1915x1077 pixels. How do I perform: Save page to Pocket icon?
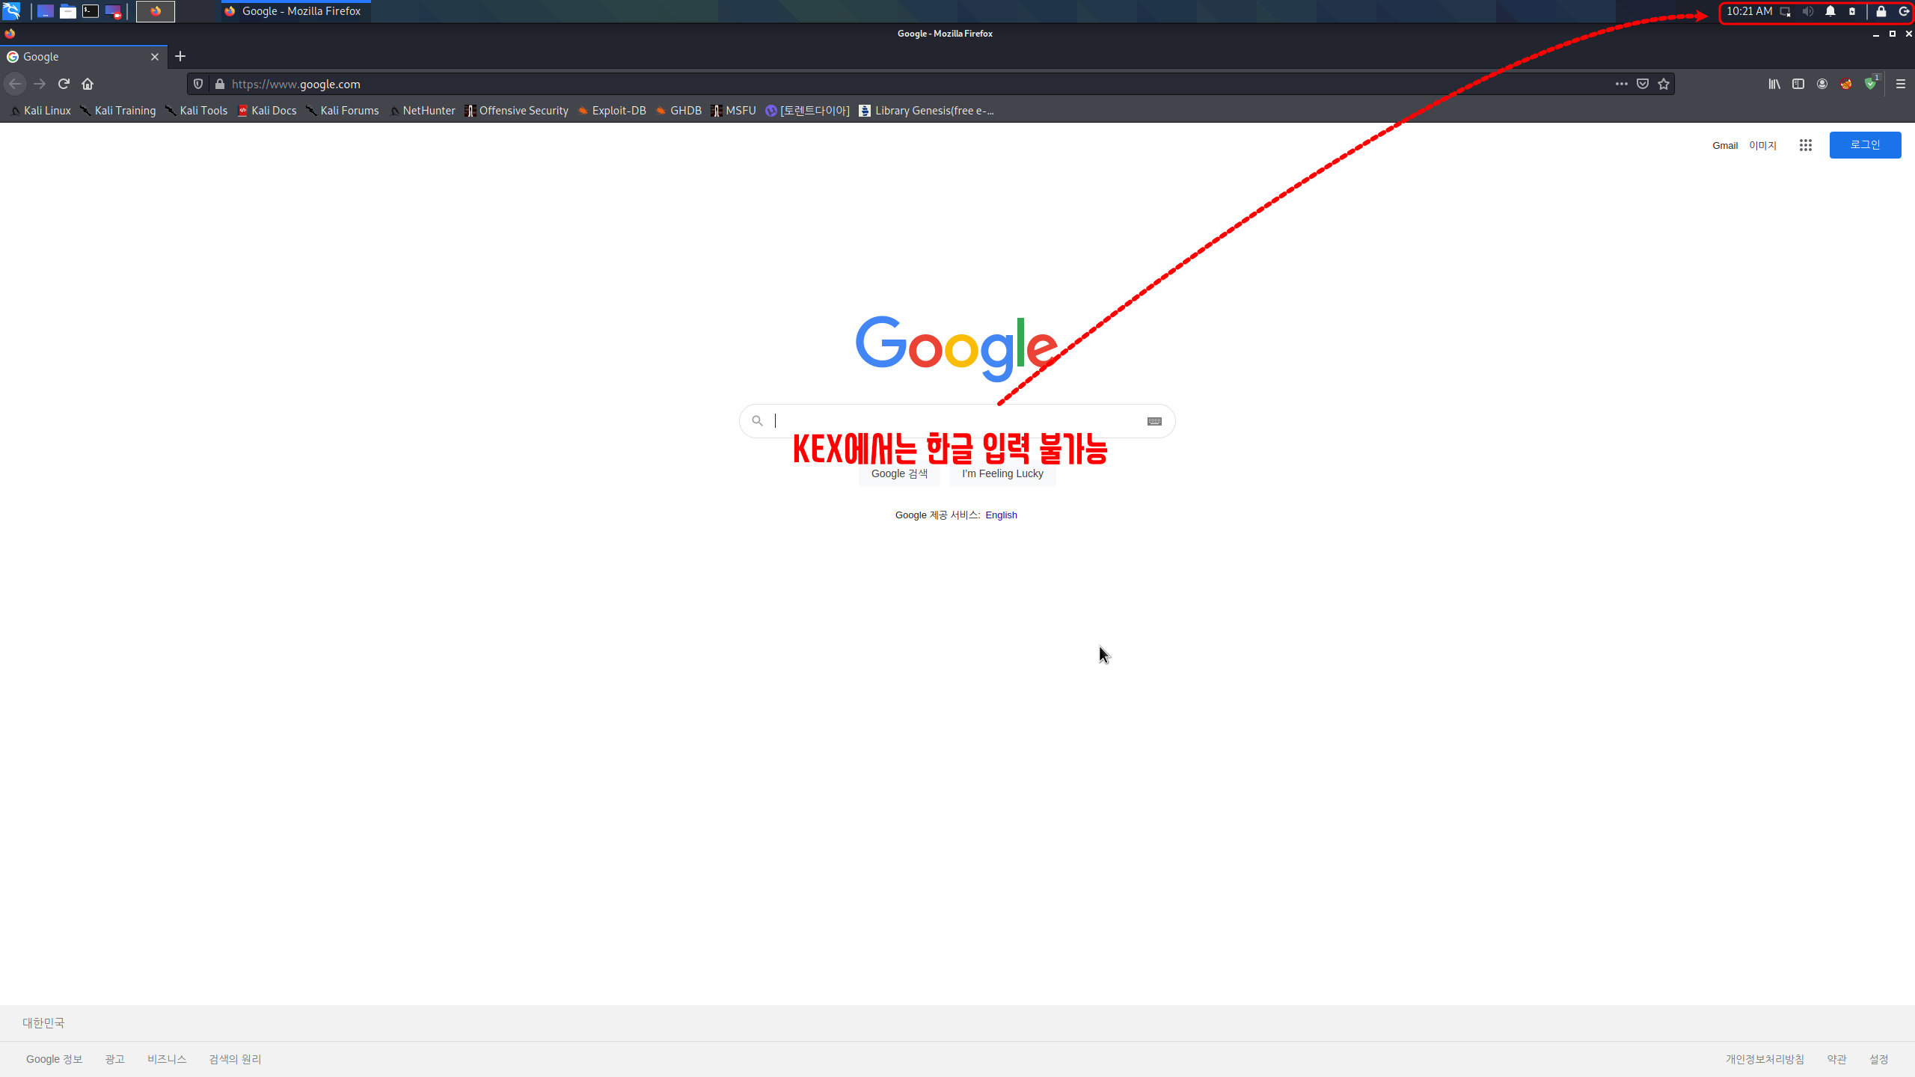click(x=1643, y=84)
